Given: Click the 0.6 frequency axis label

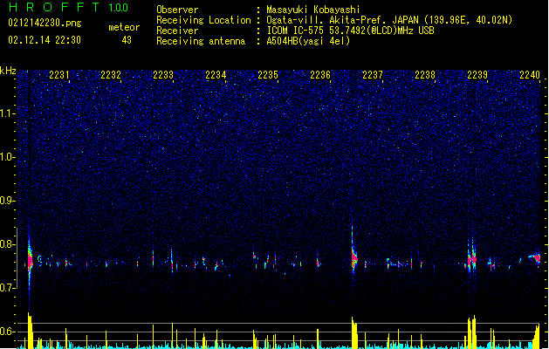Looking at the screenshot, I should 8,332.
